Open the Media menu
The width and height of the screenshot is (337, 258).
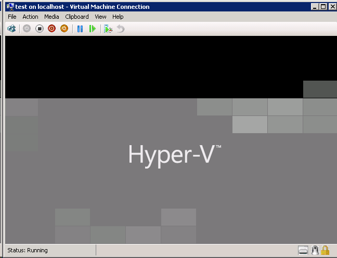51,17
